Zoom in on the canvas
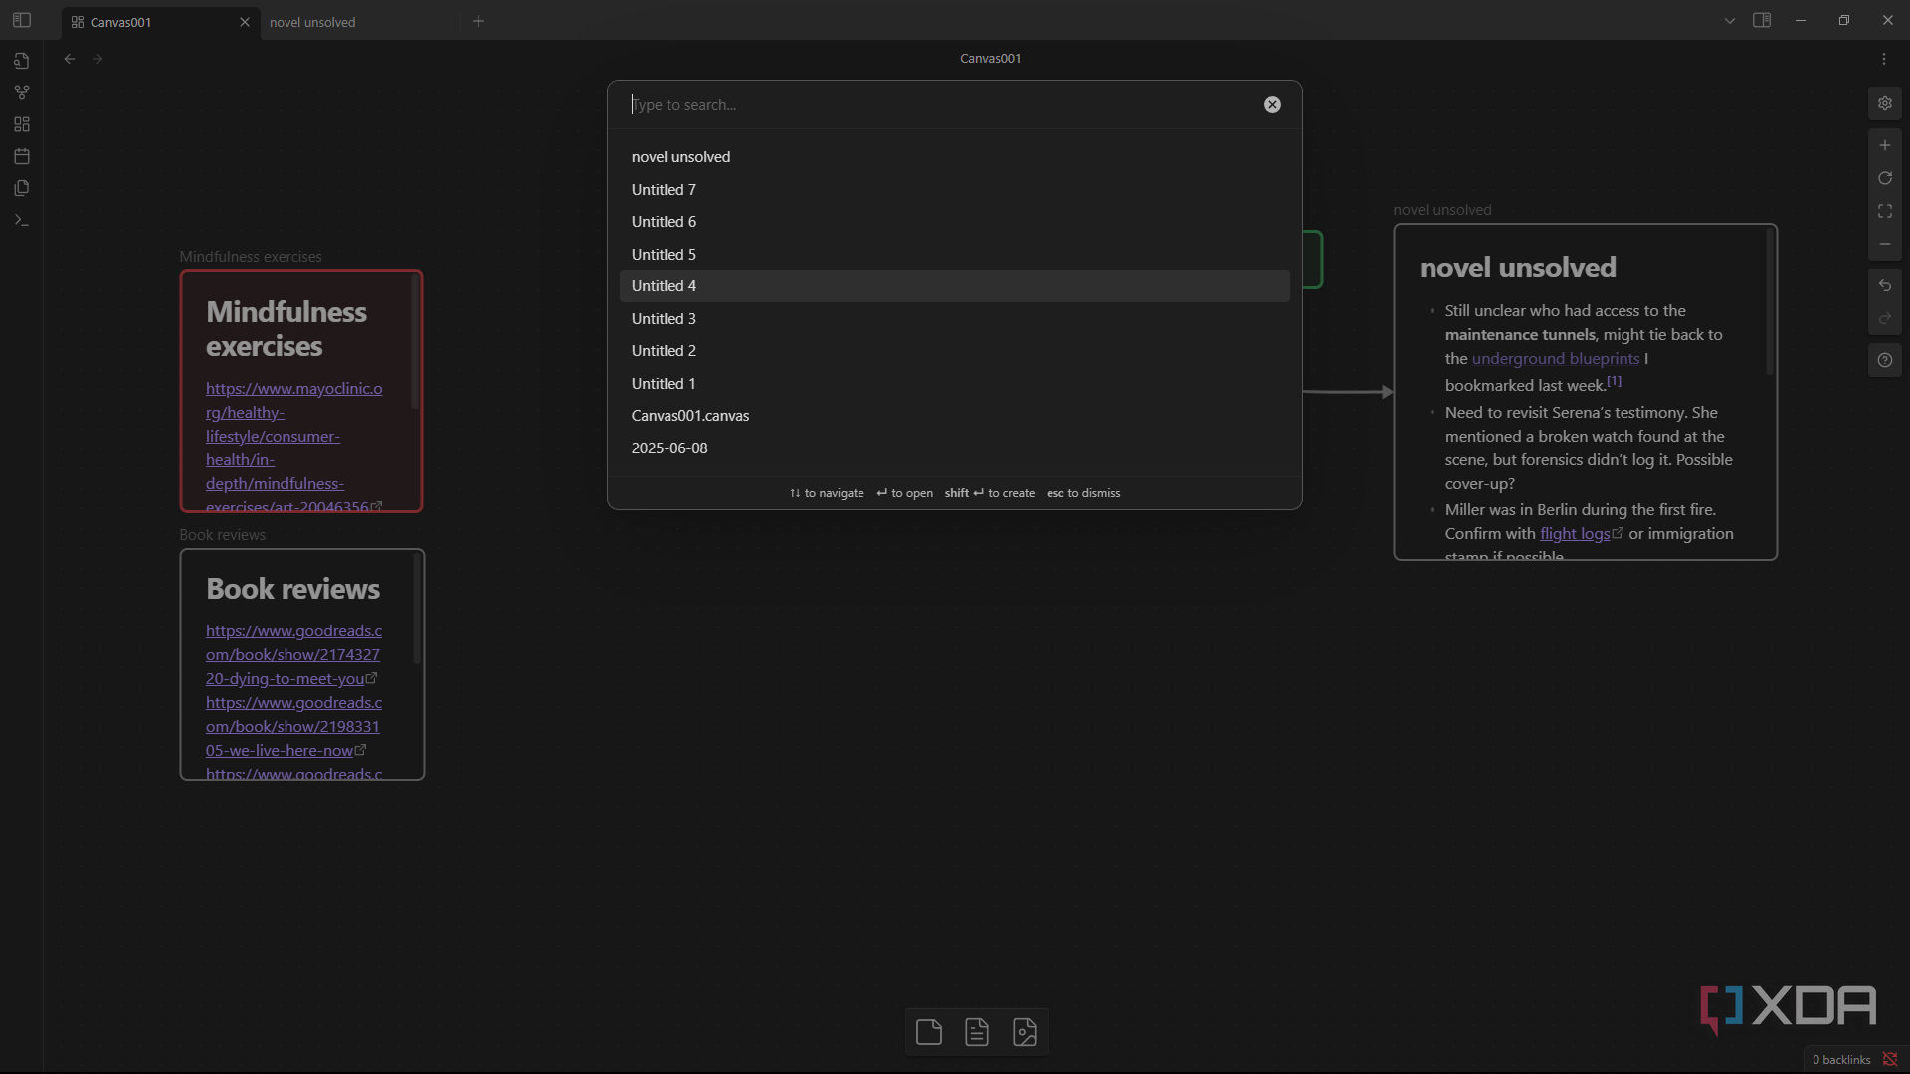Screen dimensions: 1910x1074 pos(1885,145)
